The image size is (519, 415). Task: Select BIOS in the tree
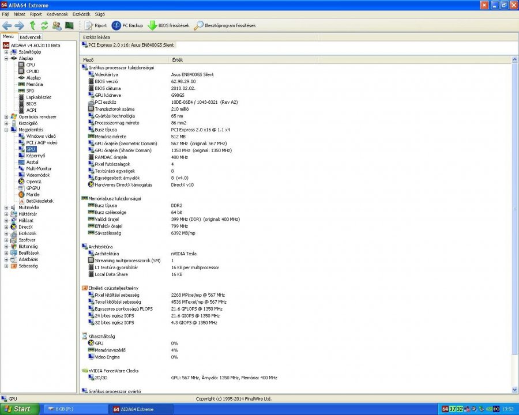coord(31,104)
